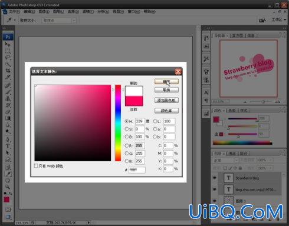Select the S saturation radio button

pos(127,129)
